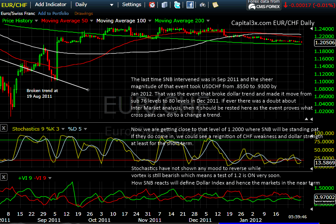Screen dimensions: 336x224
Task: Click the stochastics value tag 13.5869
Action: pos(325,163)
